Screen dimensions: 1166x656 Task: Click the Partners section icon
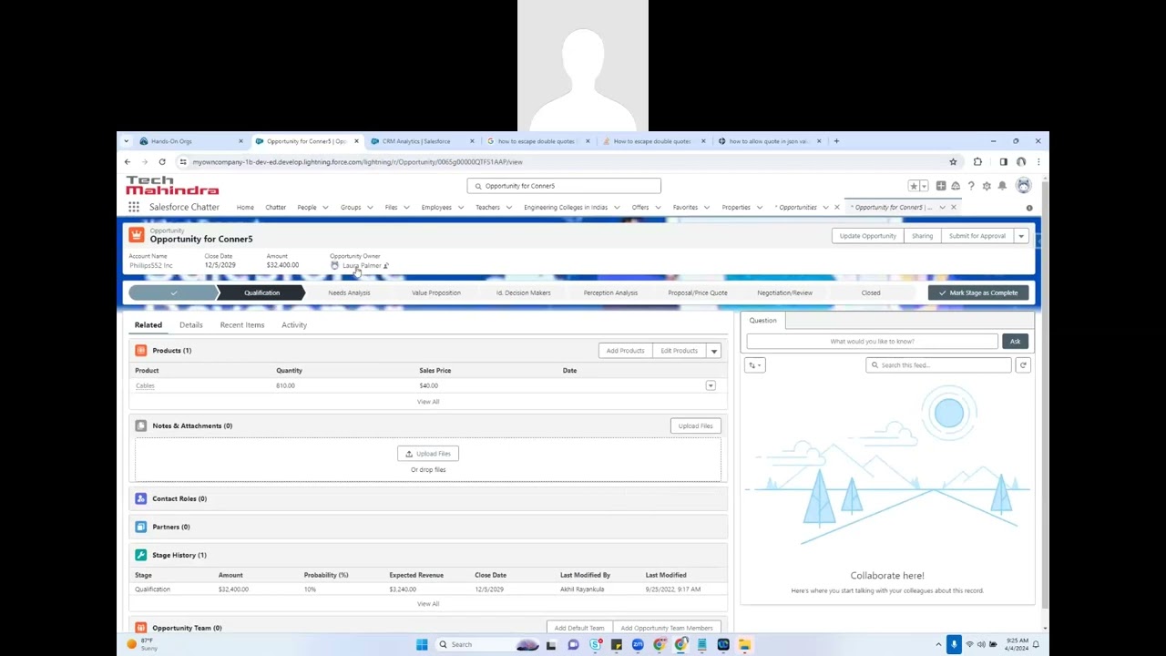click(x=140, y=527)
